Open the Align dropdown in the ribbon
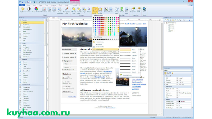 [x=84, y=12]
